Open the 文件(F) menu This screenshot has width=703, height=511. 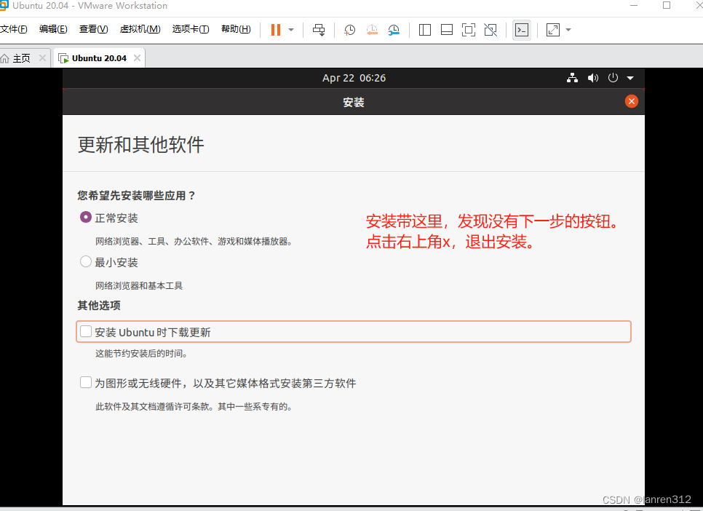click(13, 29)
